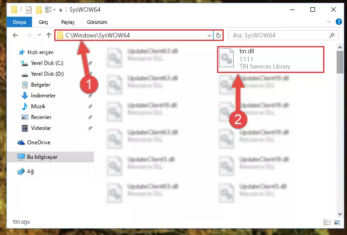Expand the address bar history dropdown
Screen dimensions: 347x235
click(x=209, y=35)
